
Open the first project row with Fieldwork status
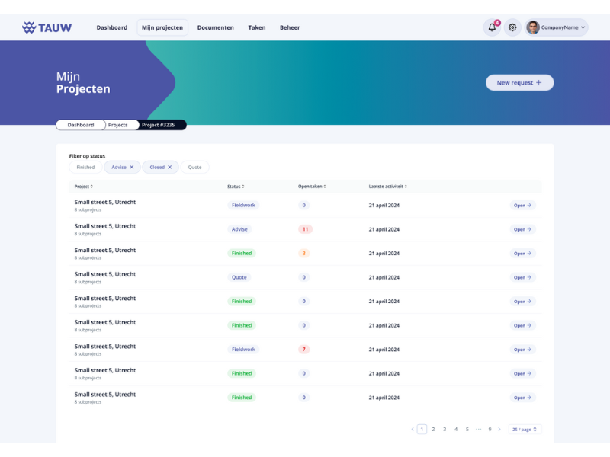click(x=522, y=206)
